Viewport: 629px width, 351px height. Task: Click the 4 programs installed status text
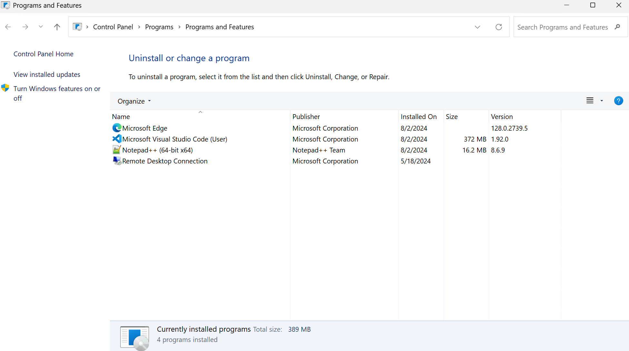(187, 340)
